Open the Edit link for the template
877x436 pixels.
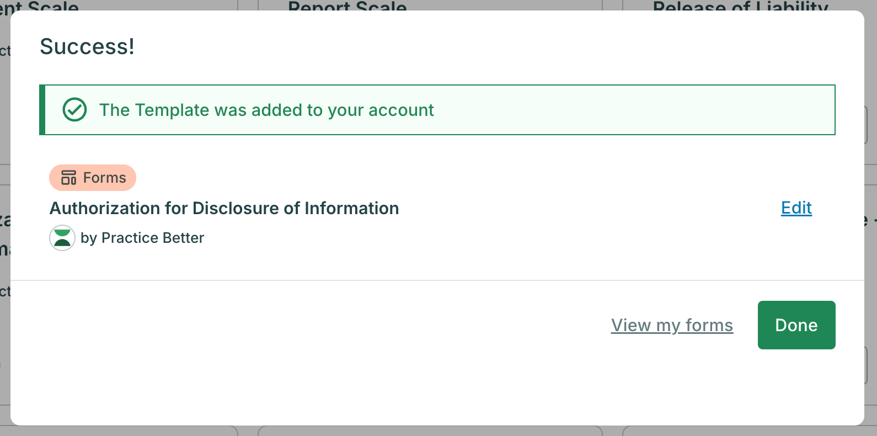pos(796,208)
